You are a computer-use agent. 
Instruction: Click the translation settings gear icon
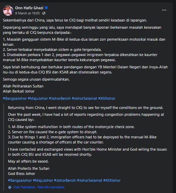pyautogui.click(x=10, y=187)
